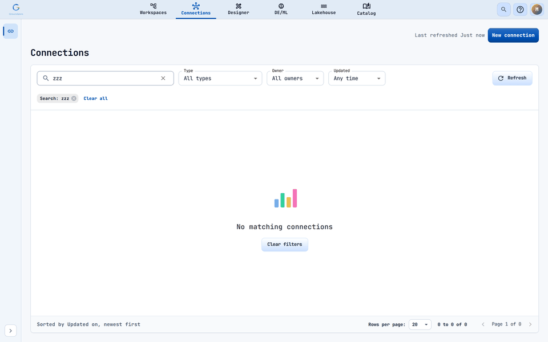Open the Type 'All types' dropdown
The image size is (548, 342).
pos(220,78)
